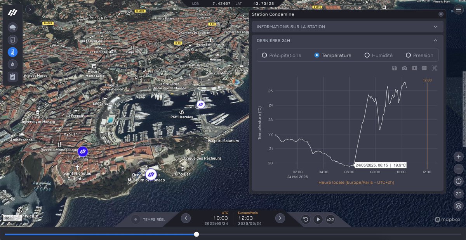Select the Pression radio button
The image size is (466, 240).
tap(408, 55)
